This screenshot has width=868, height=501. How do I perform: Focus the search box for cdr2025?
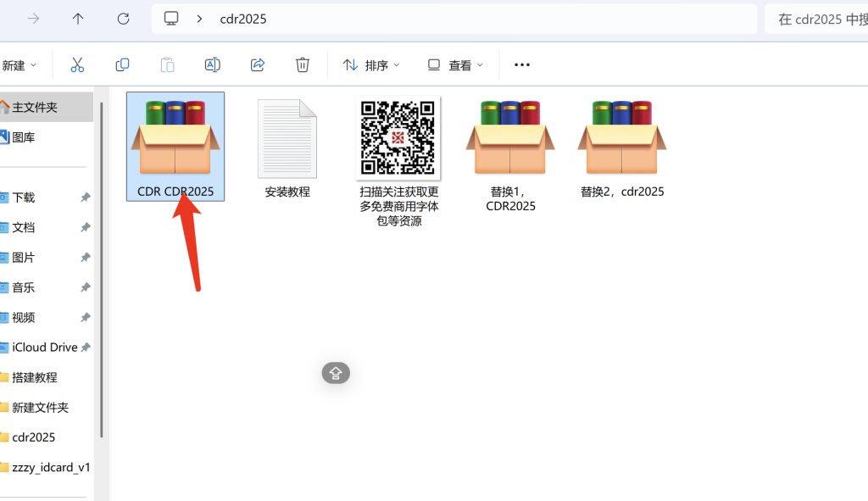(x=816, y=19)
